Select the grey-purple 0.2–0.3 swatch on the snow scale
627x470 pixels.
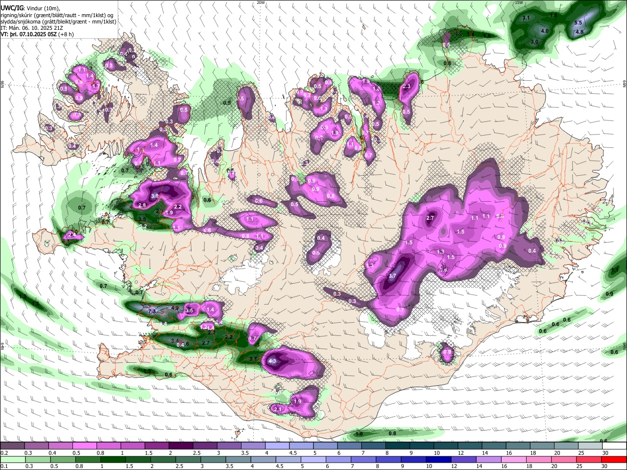pos(12,446)
